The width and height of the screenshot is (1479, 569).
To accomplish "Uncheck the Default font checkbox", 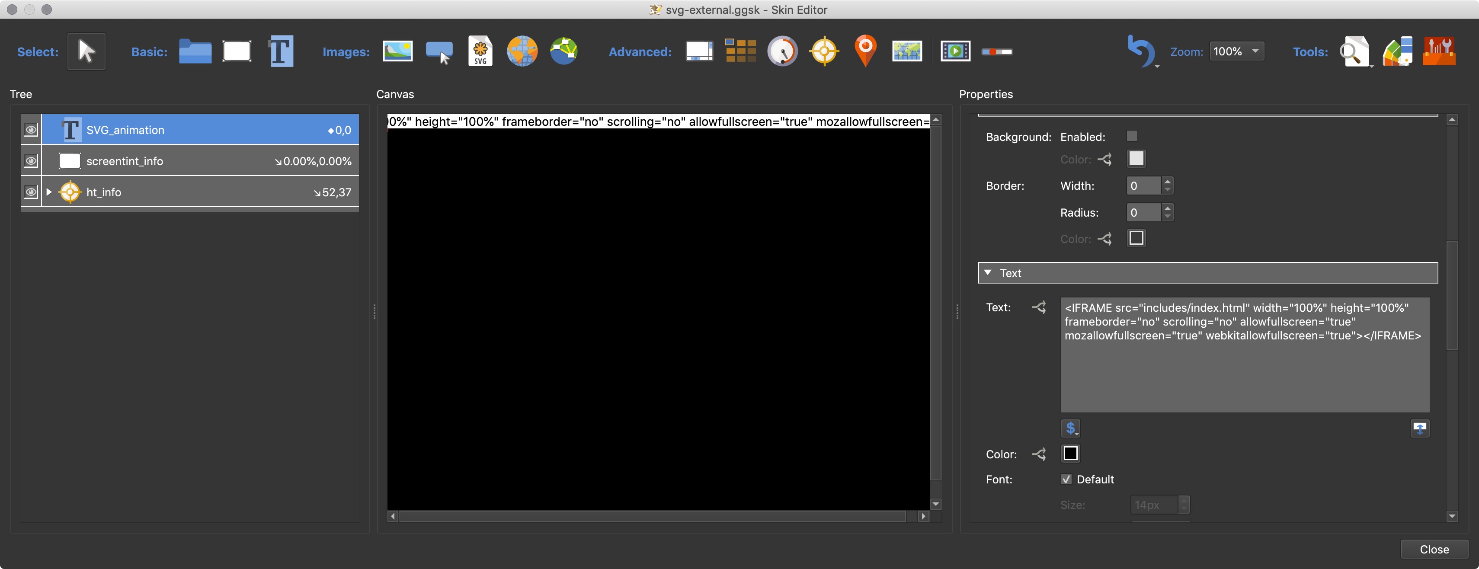I will (x=1066, y=479).
